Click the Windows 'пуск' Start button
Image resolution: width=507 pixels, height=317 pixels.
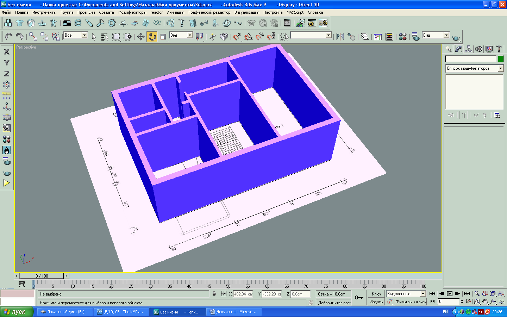(x=17, y=312)
